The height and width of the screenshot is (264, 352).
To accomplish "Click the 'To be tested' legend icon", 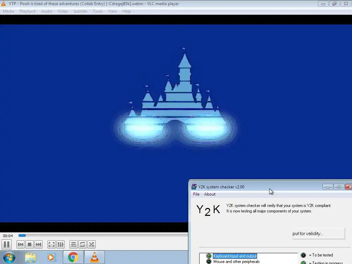I will (303, 255).
